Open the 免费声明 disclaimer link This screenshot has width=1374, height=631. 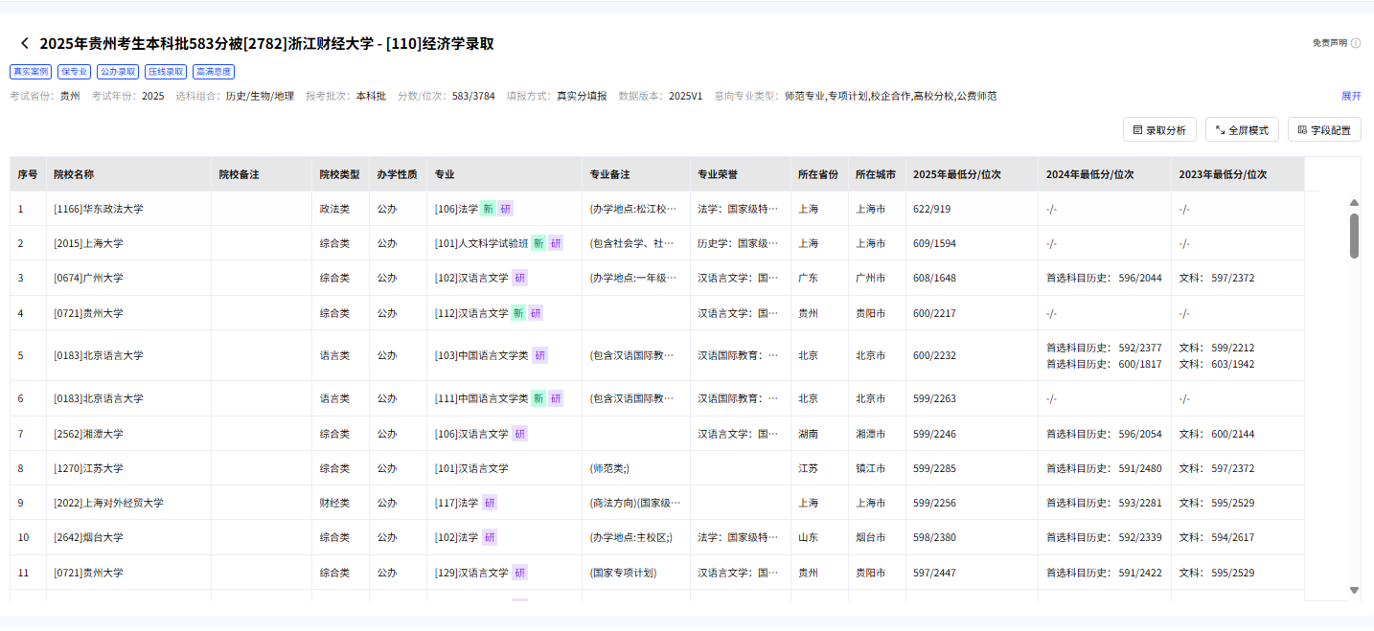[x=1329, y=42]
